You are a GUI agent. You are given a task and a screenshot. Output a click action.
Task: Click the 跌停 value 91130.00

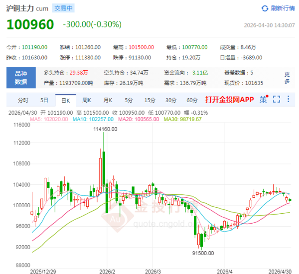140,58
